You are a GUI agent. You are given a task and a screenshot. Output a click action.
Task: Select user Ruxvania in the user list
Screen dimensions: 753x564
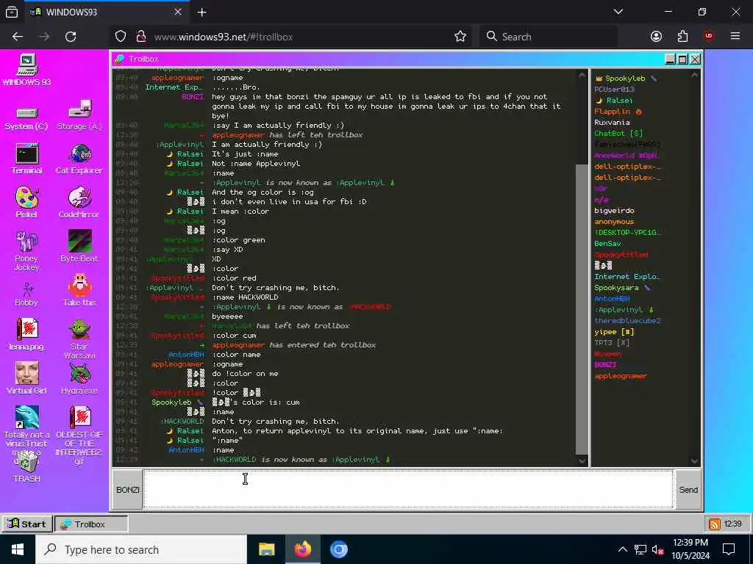(612, 123)
